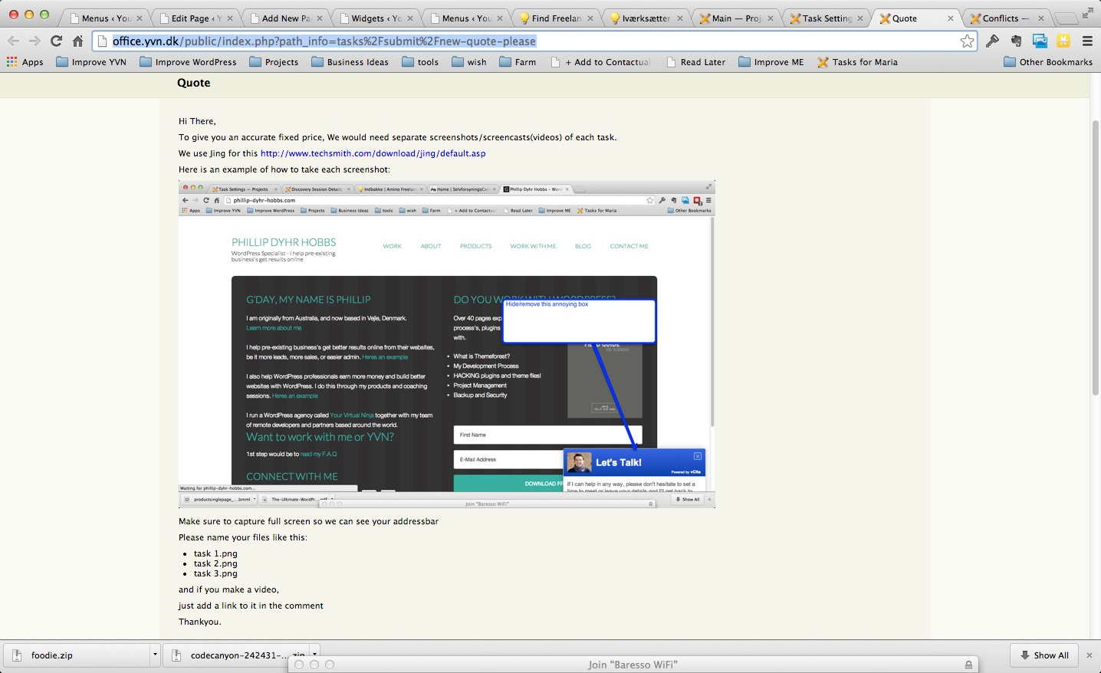Image resolution: width=1101 pixels, height=673 pixels.
Task: Open the Projects bookmarks folder
Action: 274,62
